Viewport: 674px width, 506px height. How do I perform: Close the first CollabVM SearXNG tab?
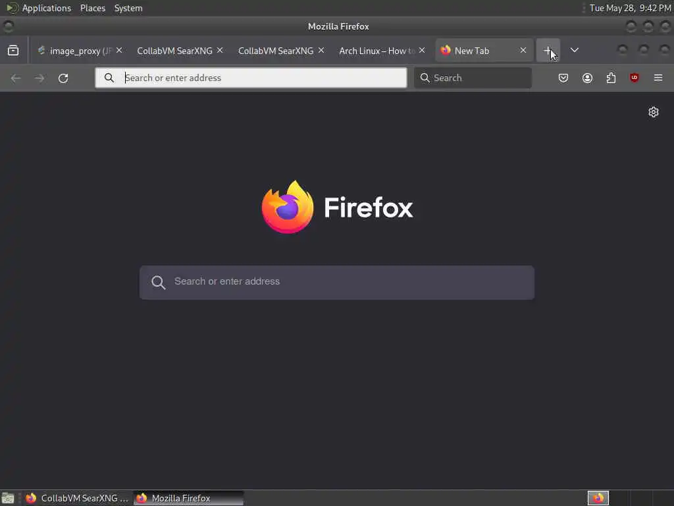[x=220, y=50]
